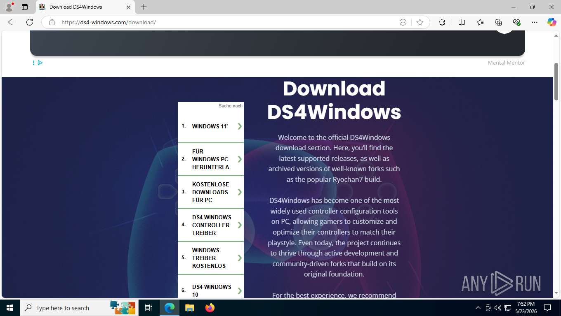The image size is (561, 316).
Task: Open network status tray icon
Action: click(508, 308)
